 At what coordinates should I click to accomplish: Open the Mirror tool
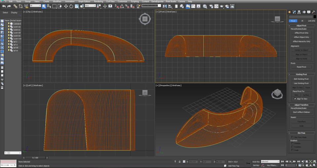(165, 6)
